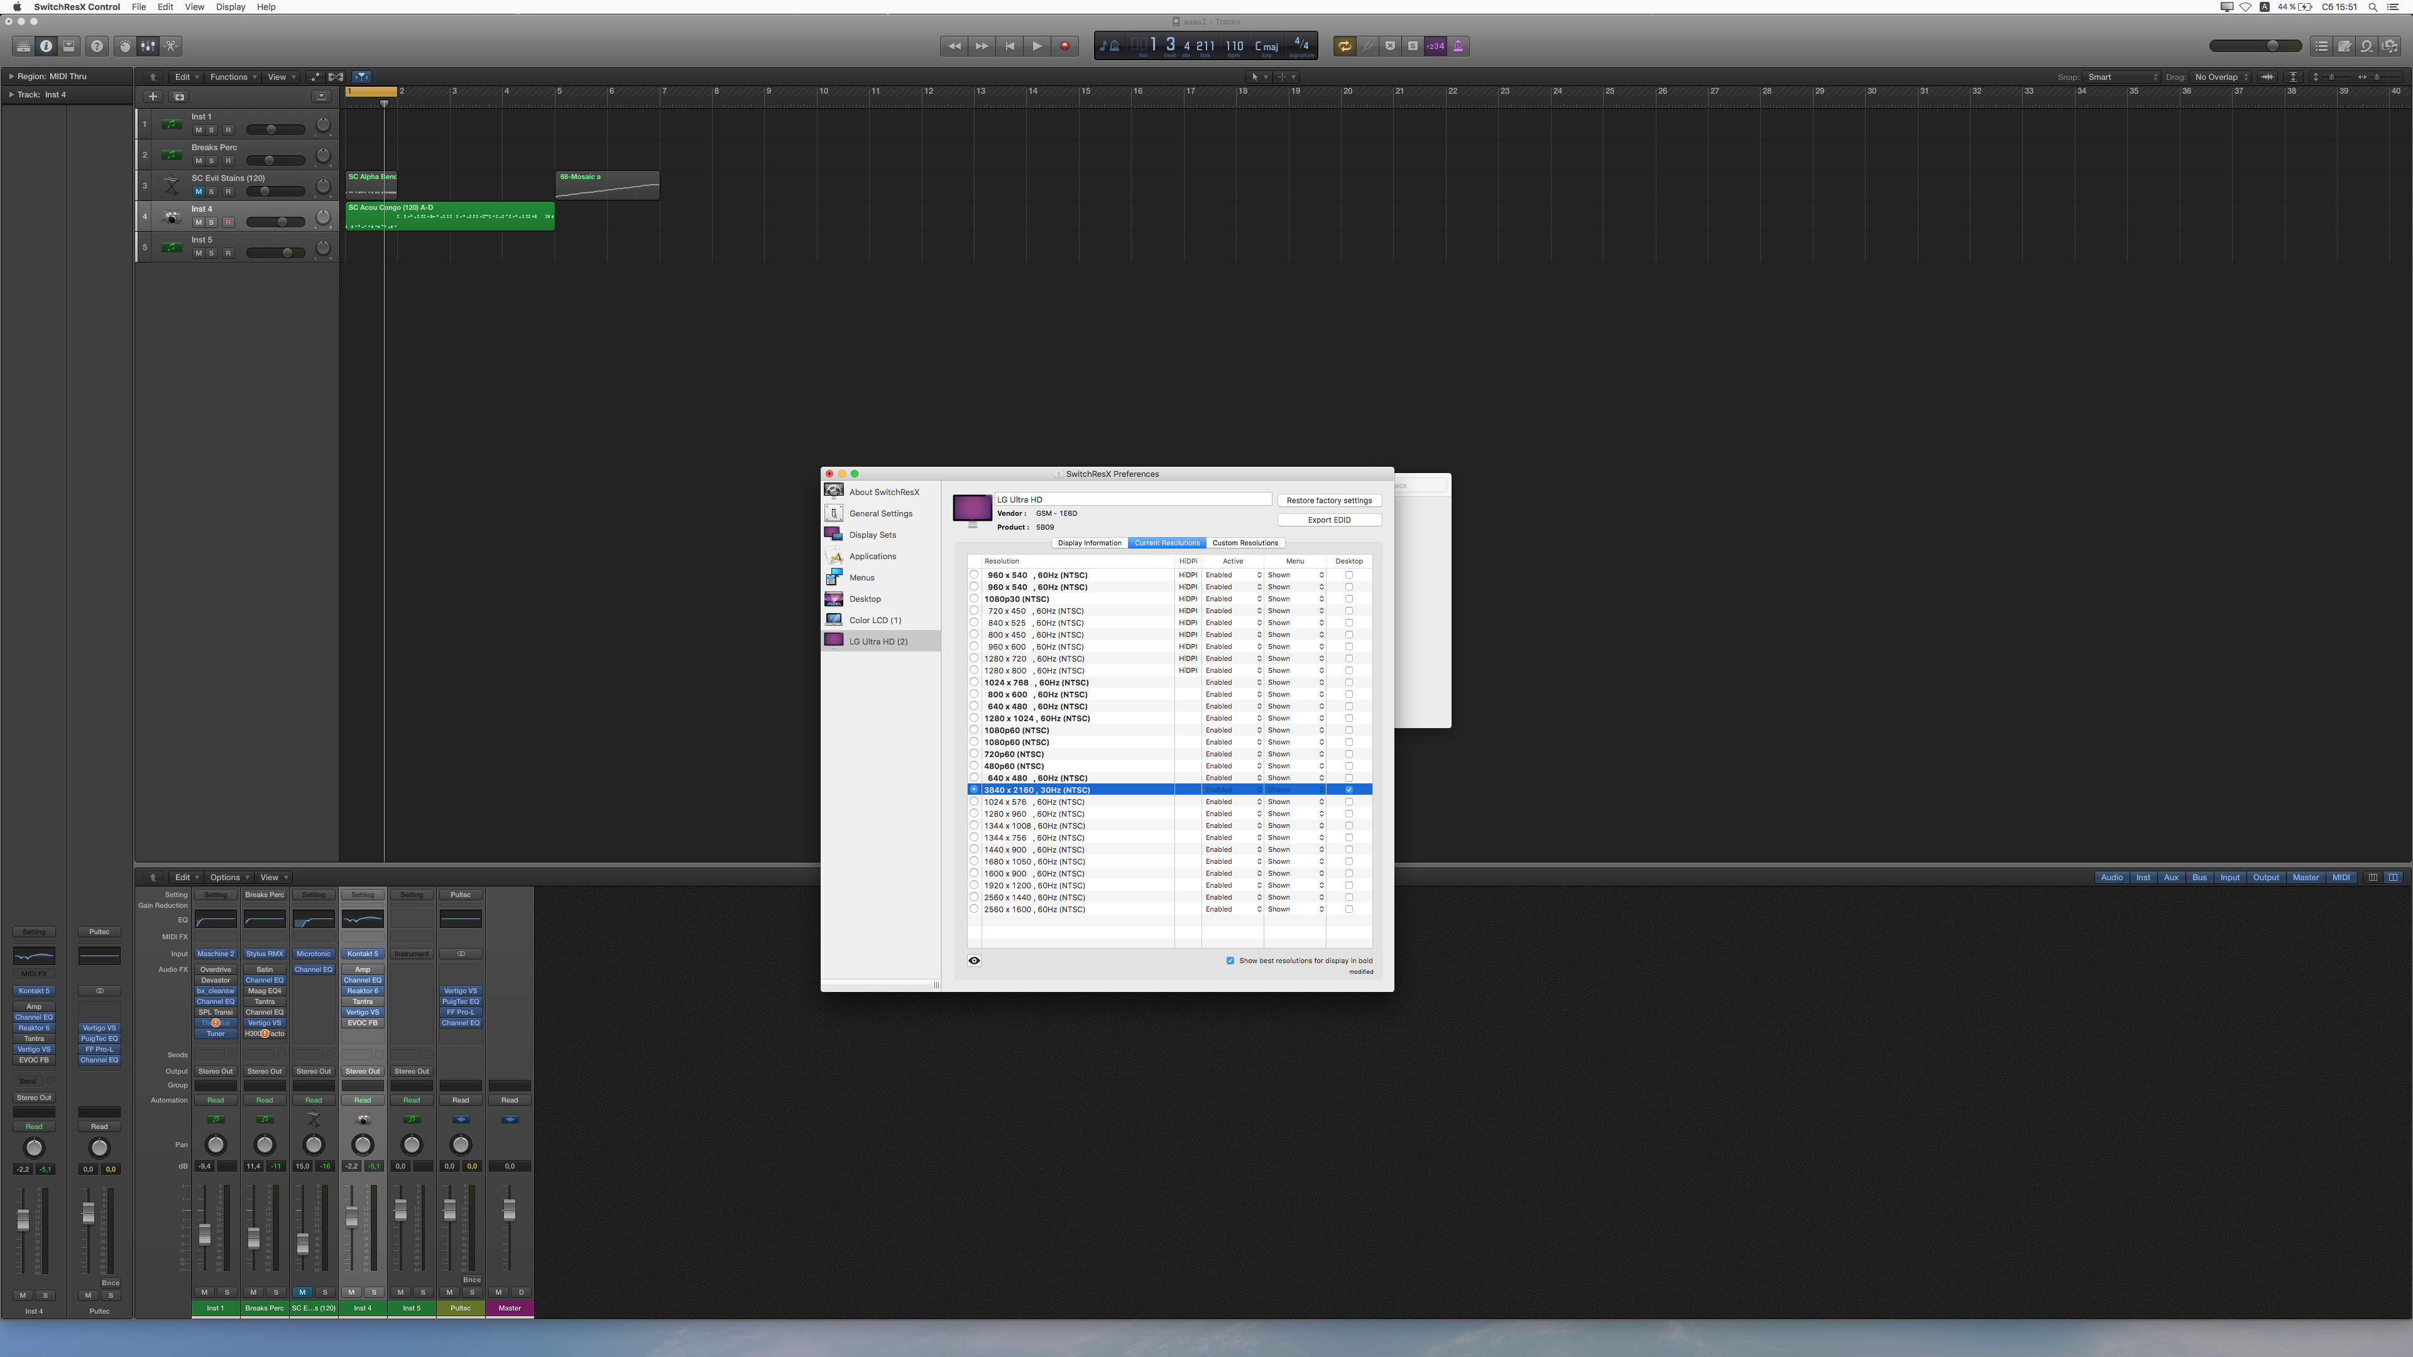Image resolution: width=2413 pixels, height=1357 pixels.
Task: Select the 1920 x 1200, 60Hz resolution radio
Action: pos(973,885)
